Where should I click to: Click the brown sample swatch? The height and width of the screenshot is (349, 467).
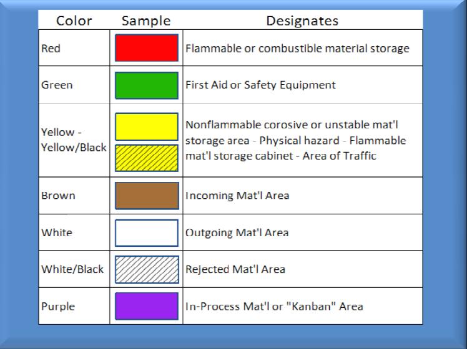147,196
